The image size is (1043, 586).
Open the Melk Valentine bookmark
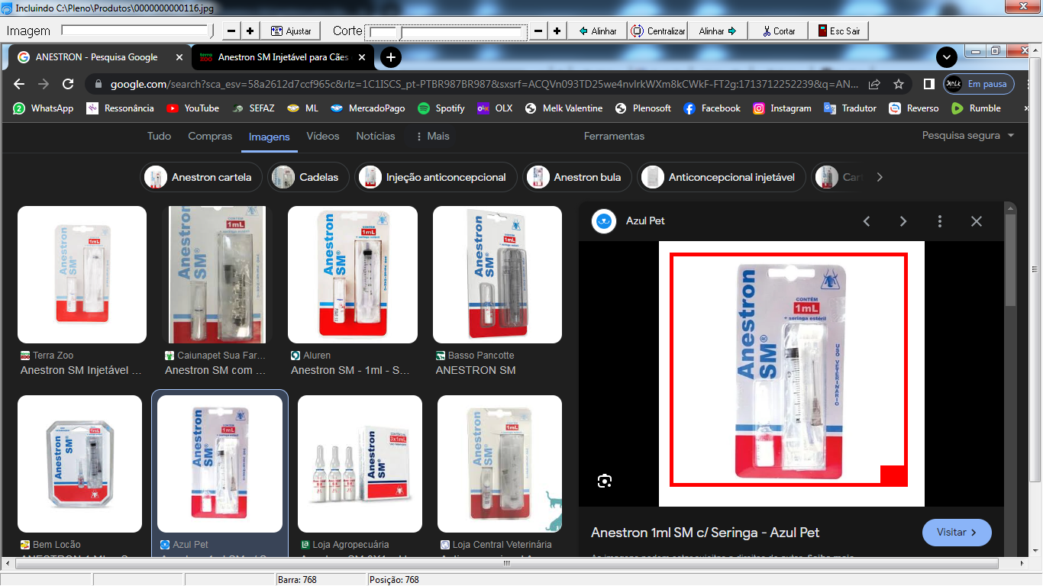pyautogui.click(x=564, y=108)
